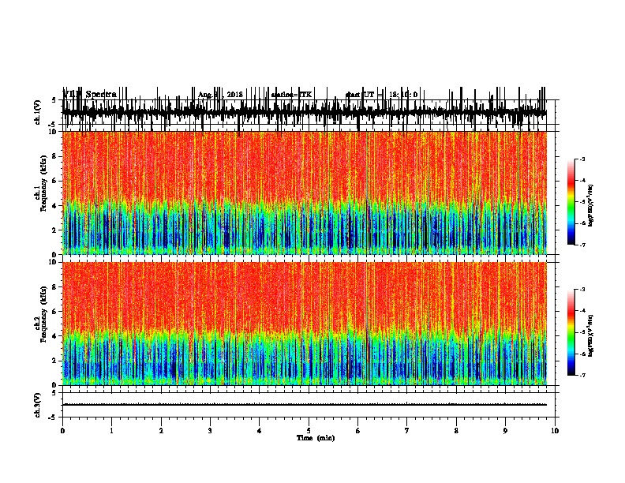
Task: Click the ch.1 spectrogram color bar
Action: tap(571, 202)
